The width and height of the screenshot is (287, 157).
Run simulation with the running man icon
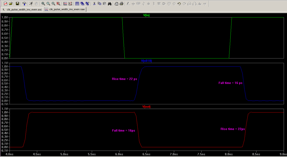31,4
